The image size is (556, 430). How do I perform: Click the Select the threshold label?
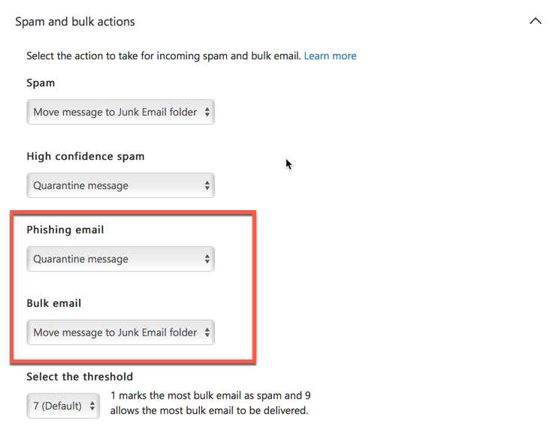point(80,377)
